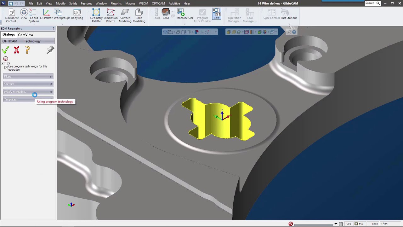Run the Program Error Checker

(x=202, y=16)
